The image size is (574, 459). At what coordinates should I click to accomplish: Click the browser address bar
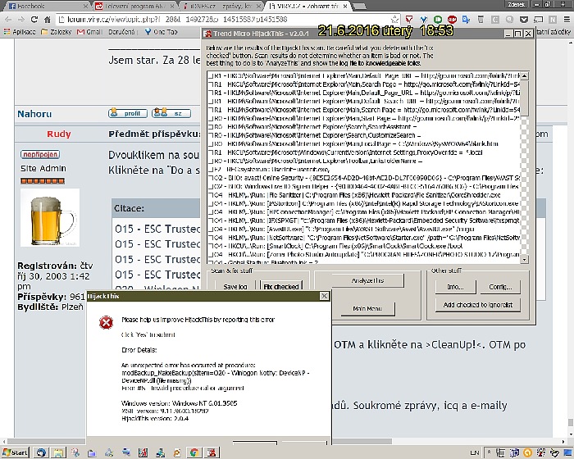(x=223, y=20)
